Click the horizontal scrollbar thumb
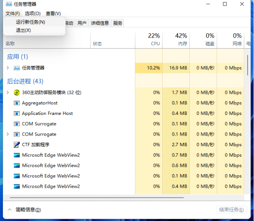Screen dimensions: 254x221 (x=97, y=198)
